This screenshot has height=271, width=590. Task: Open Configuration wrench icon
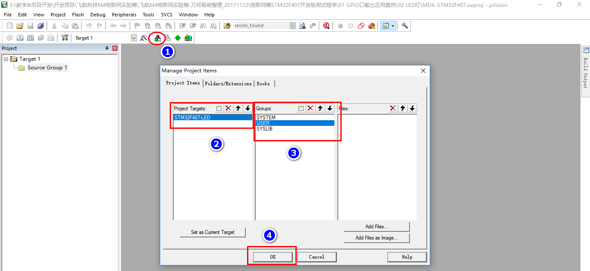click(405, 26)
